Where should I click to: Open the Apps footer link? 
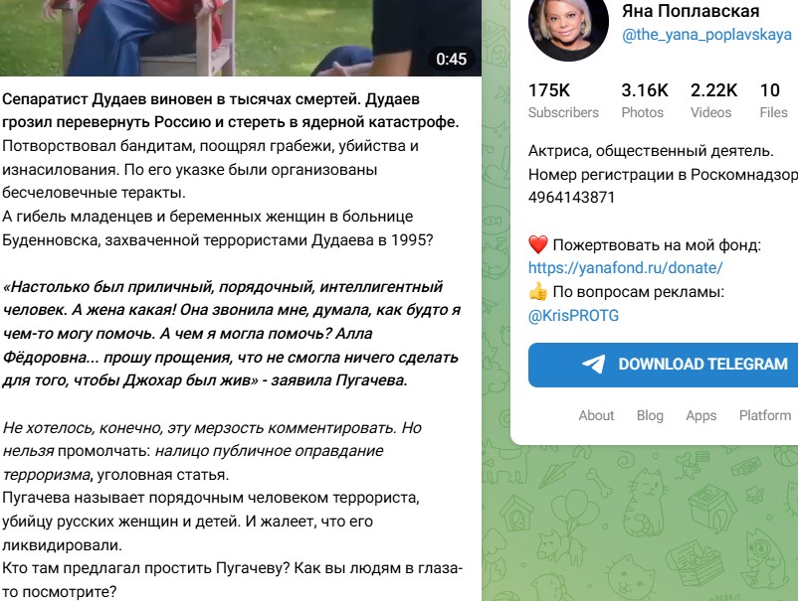coord(701,415)
